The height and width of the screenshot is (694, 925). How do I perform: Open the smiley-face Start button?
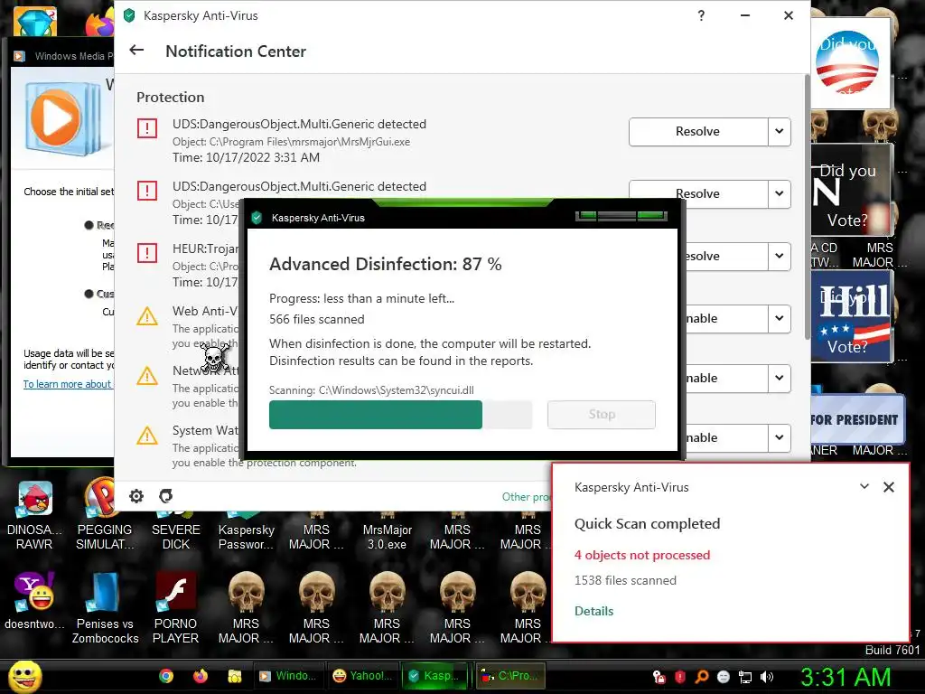(x=24, y=676)
